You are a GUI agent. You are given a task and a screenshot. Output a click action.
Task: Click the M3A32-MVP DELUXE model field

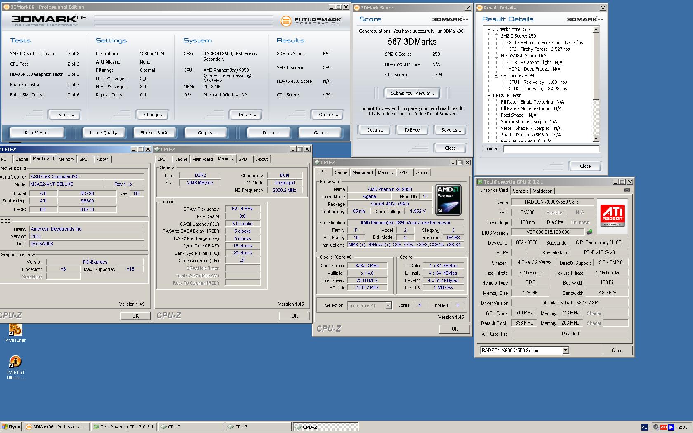click(x=66, y=184)
